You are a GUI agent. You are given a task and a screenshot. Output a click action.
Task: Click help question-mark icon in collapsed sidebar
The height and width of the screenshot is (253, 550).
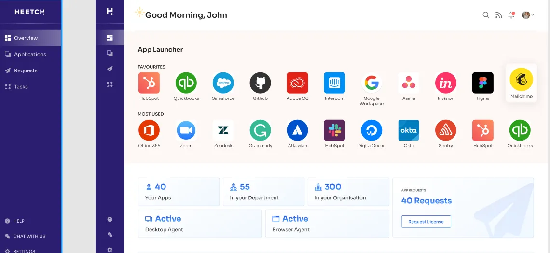[110, 219]
